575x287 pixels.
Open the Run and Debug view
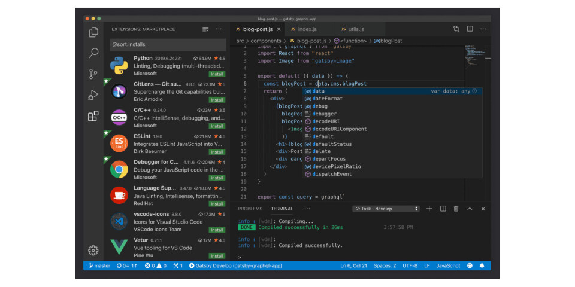click(x=93, y=95)
